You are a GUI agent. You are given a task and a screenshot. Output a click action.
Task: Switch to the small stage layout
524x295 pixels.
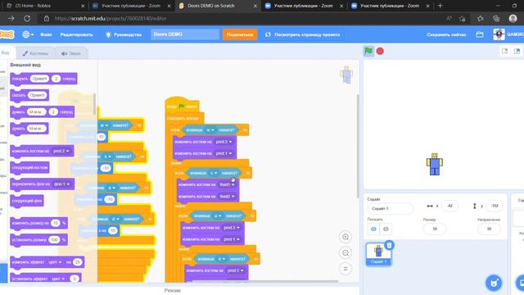pyautogui.click(x=504, y=51)
